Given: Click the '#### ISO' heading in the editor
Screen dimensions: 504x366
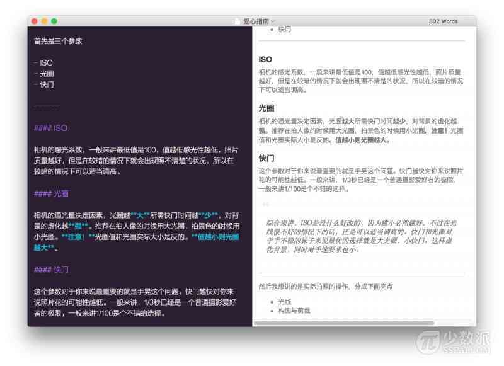Looking at the screenshot, I should [50, 128].
